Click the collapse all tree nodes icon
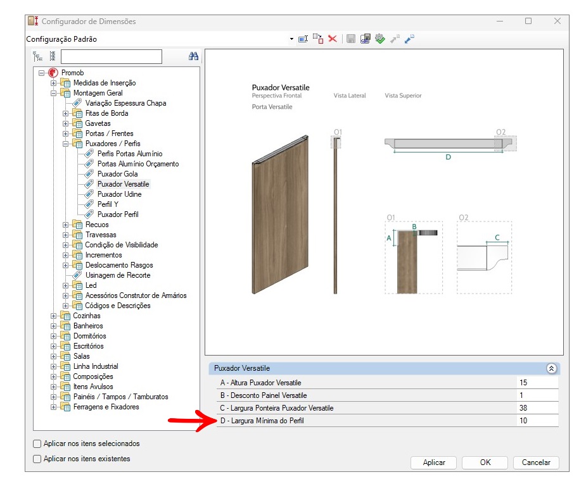Screen dimensions: 586x484 (52, 56)
